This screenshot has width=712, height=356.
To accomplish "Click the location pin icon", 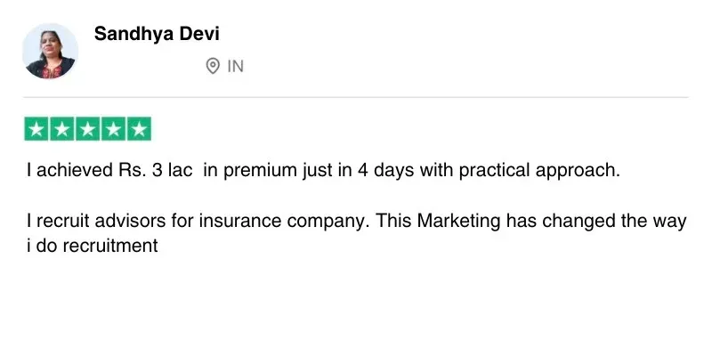I will (x=213, y=66).
